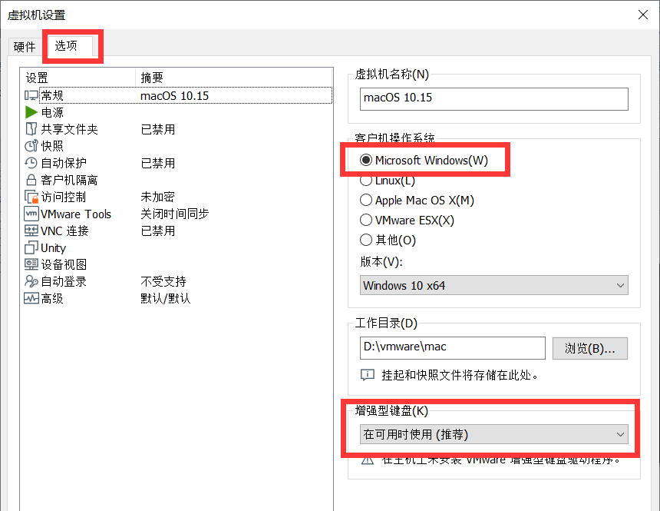Open the 增强型键盘 dropdown
The height and width of the screenshot is (511, 660).
493,434
